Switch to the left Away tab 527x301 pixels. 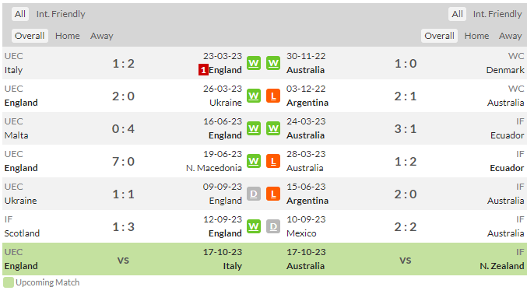(101, 36)
